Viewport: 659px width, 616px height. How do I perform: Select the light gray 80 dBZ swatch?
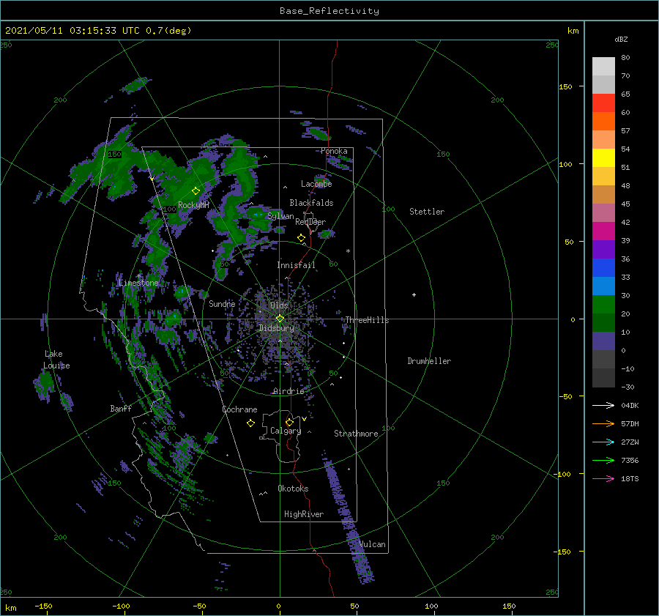603,66
